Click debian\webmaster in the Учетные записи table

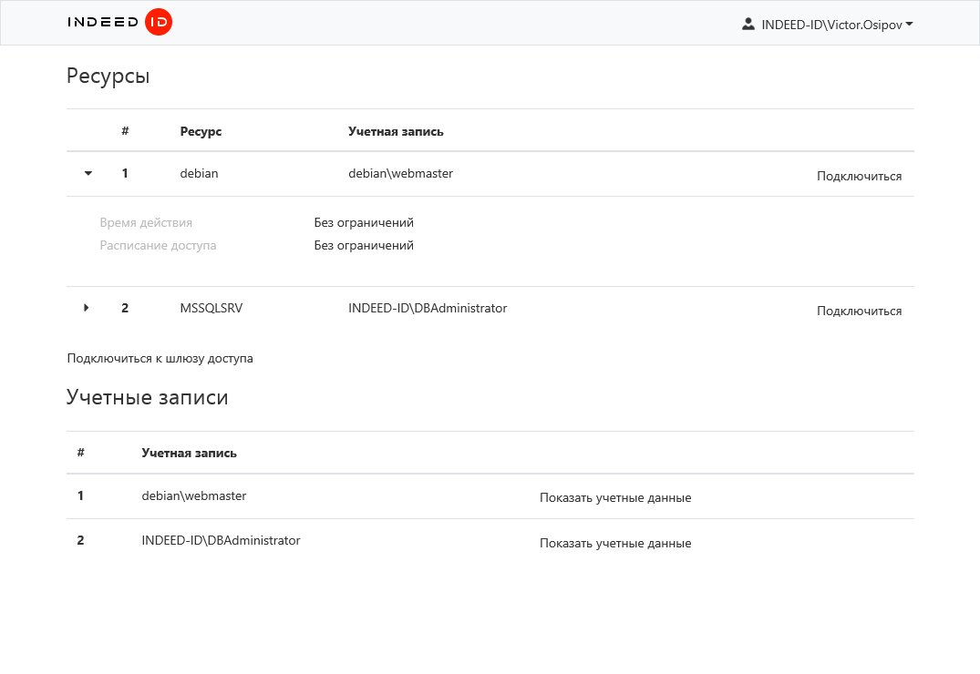(193, 495)
